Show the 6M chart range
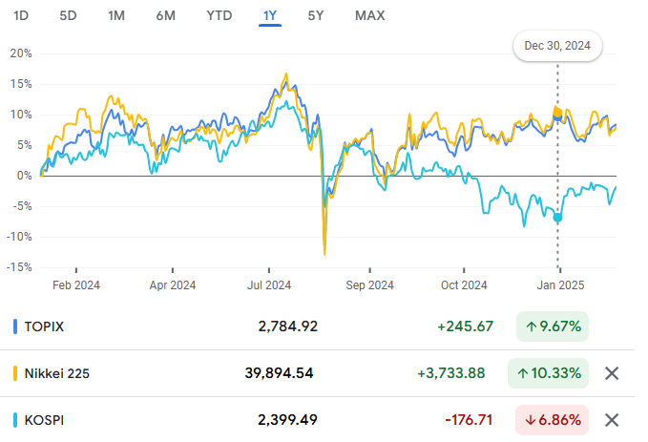Image resolution: width=648 pixels, height=442 pixels. [x=166, y=15]
